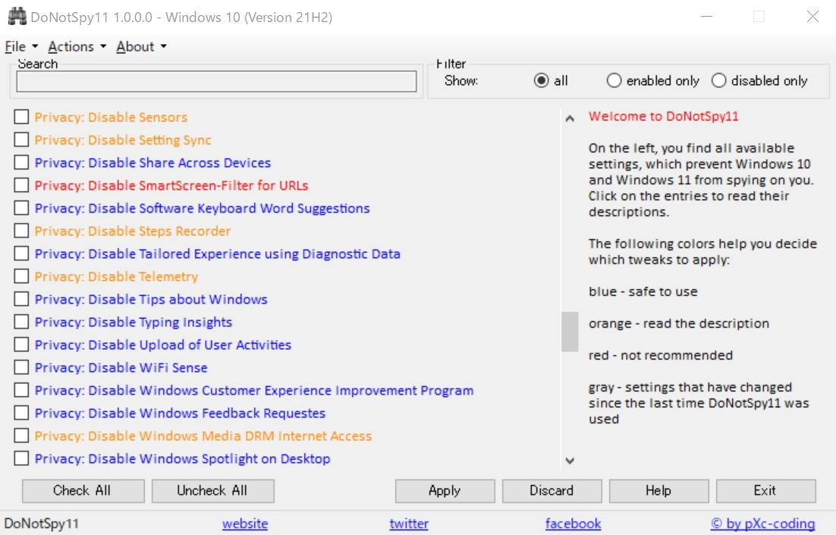Select 'Privacy: Disable SmartScreen-Filter for URLs' text

point(171,185)
